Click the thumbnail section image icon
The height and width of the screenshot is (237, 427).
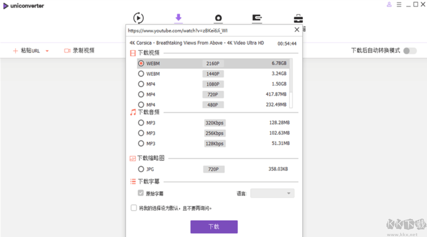pos(133,158)
